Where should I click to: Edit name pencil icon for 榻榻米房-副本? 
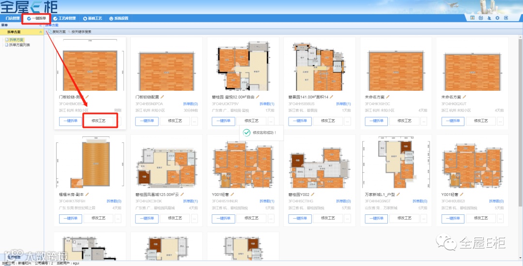click(87, 194)
